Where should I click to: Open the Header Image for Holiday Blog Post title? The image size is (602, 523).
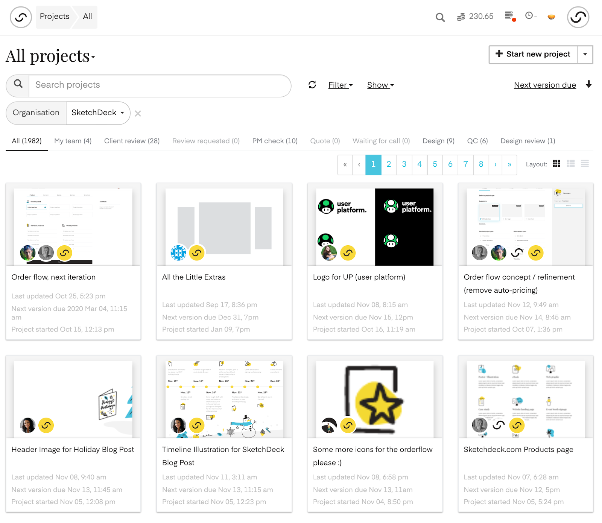click(x=73, y=449)
